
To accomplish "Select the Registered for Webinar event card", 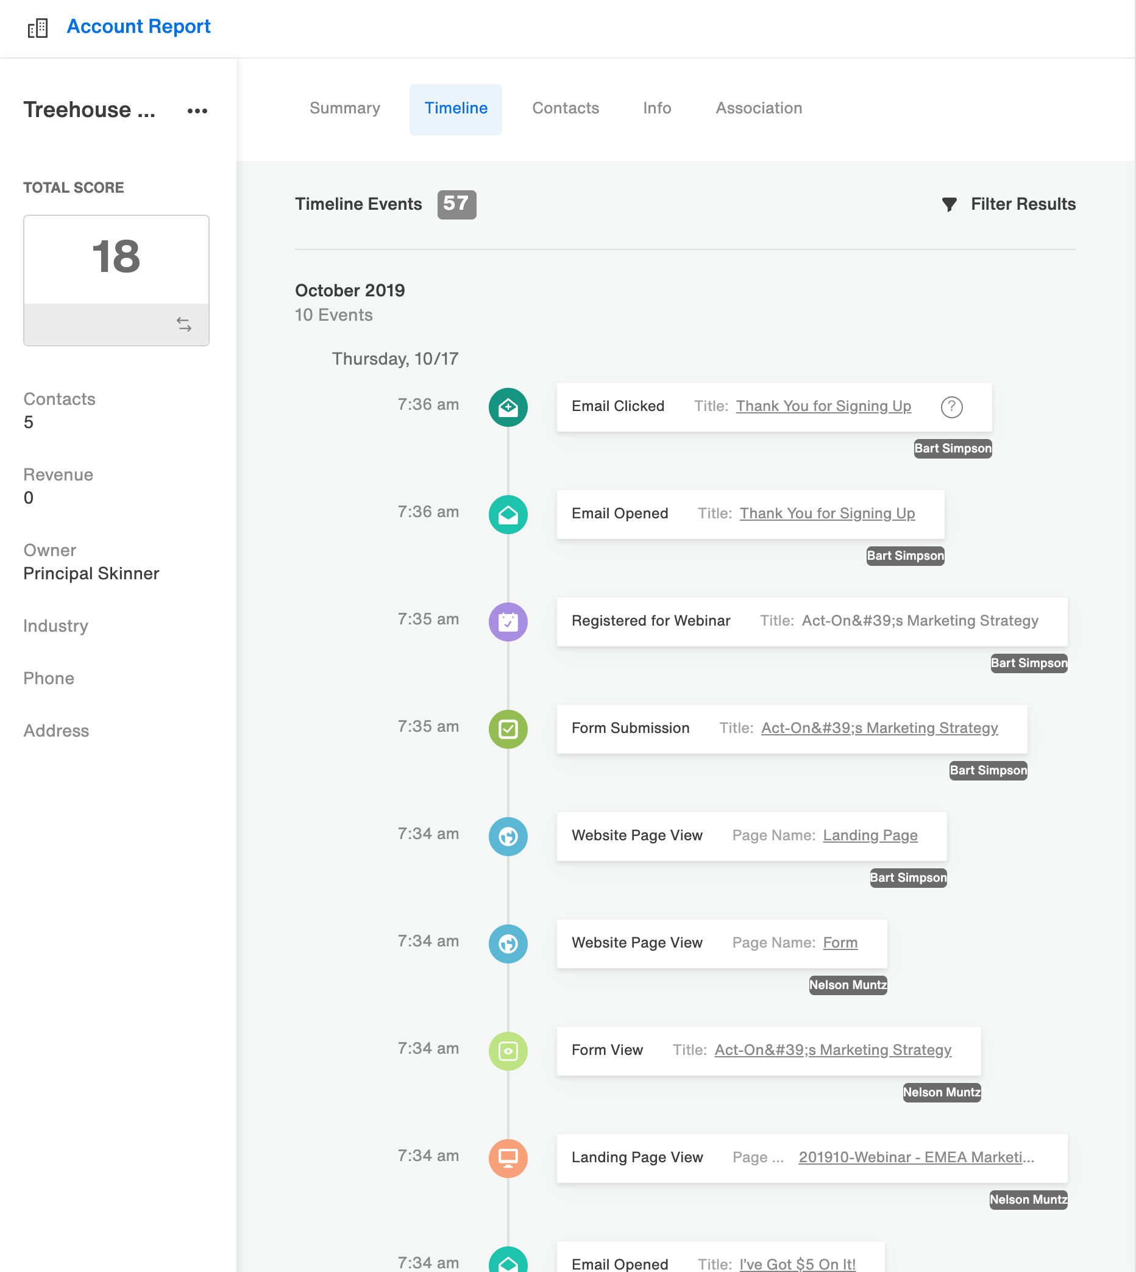I will (x=812, y=622).
